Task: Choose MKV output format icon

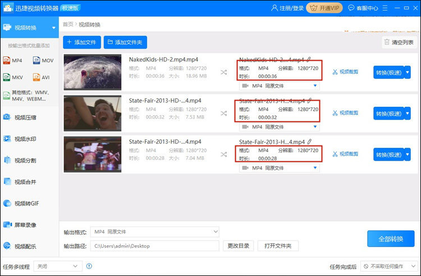Action: click(x=13, y=78)
